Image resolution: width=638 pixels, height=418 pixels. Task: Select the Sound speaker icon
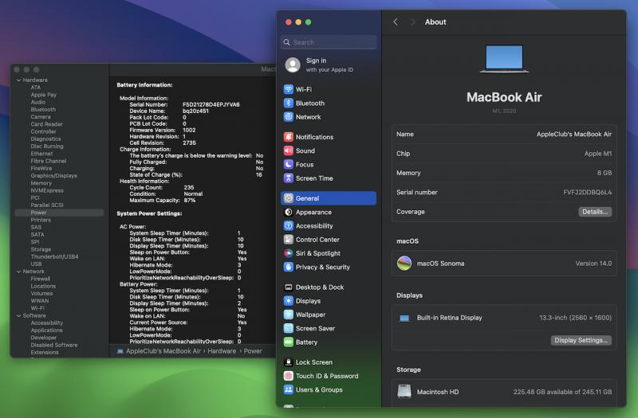point(288,150)
